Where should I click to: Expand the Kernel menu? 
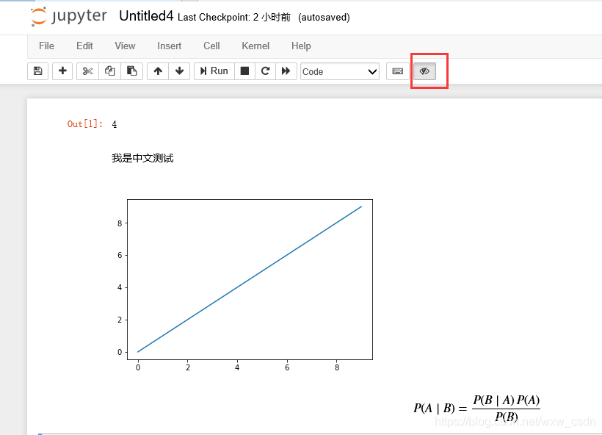point(255,46)
